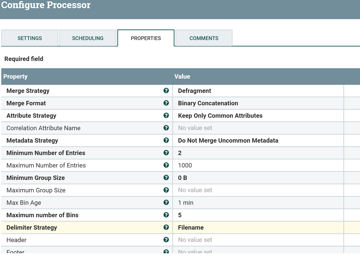The height and width of the screenshot is (256, 360).
Task: Click help icon for Merge Strategy
Action: (x=166, y=91)
